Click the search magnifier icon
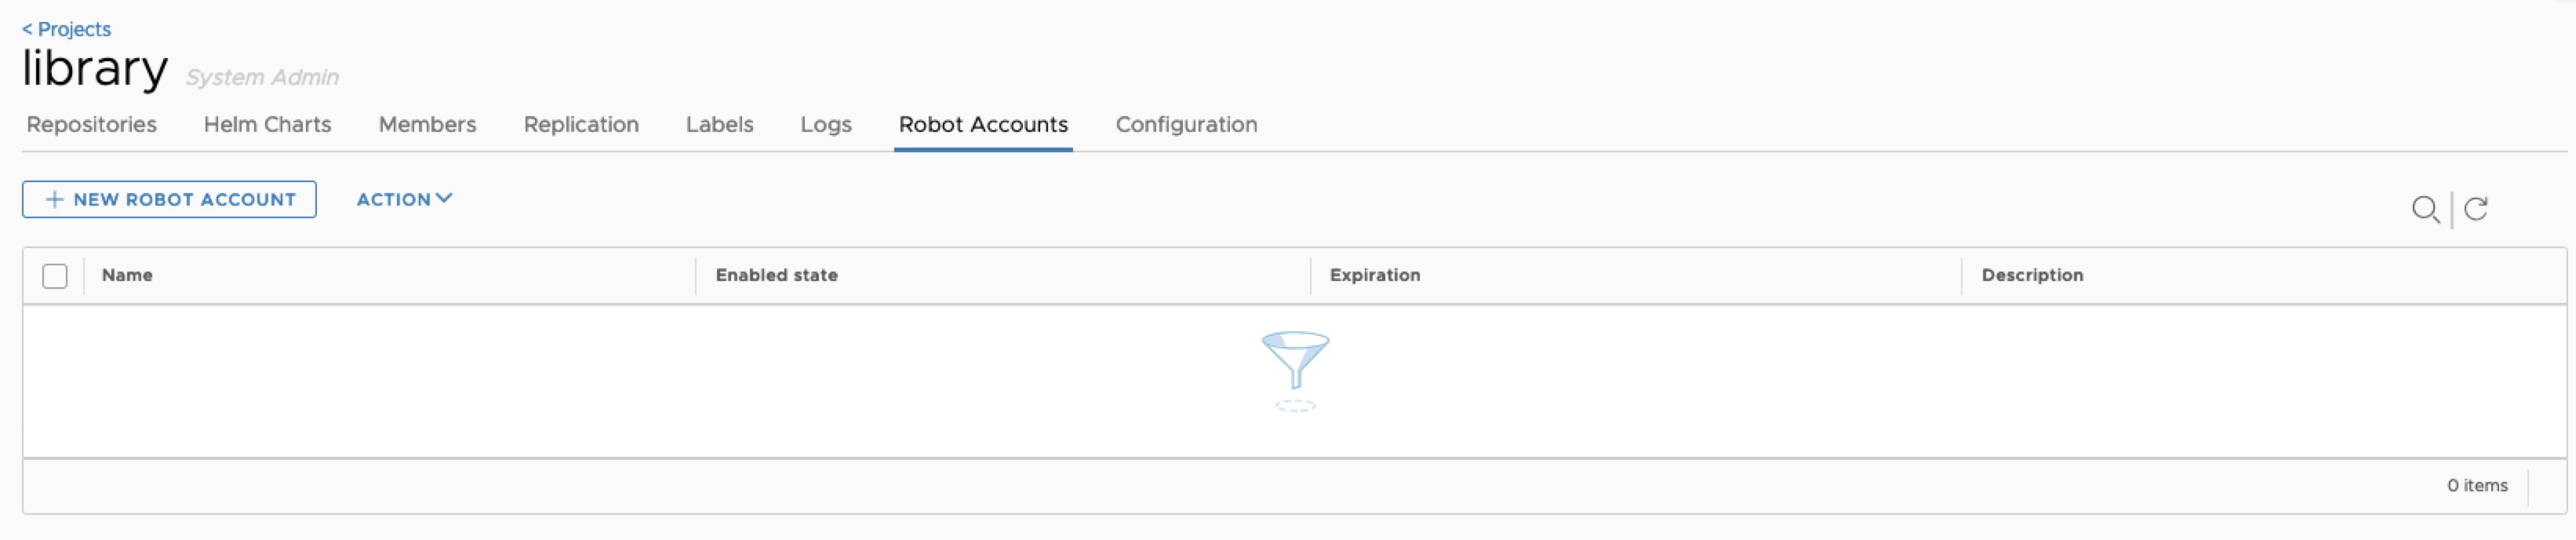Viewport: 2576px width, 540px height. 2425,209
